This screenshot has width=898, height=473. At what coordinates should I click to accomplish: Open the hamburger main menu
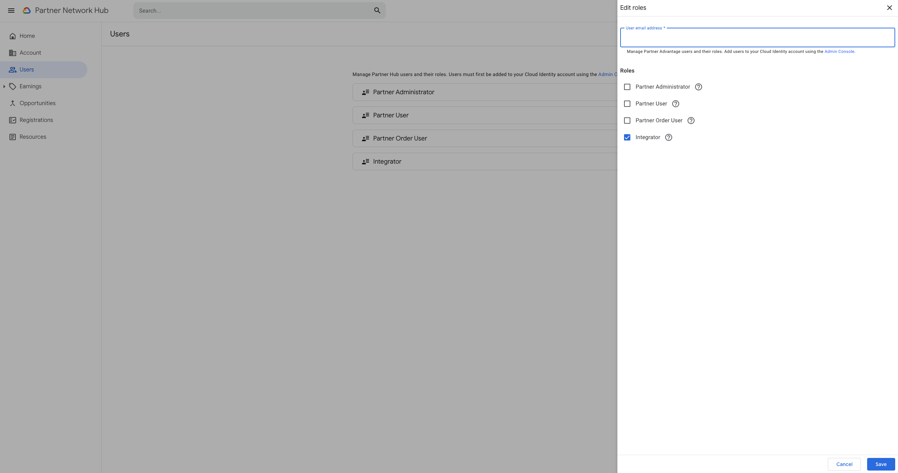[11, 11]
